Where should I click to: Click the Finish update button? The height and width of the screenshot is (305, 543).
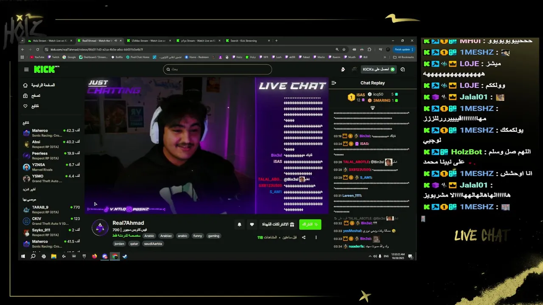(403, 50)
